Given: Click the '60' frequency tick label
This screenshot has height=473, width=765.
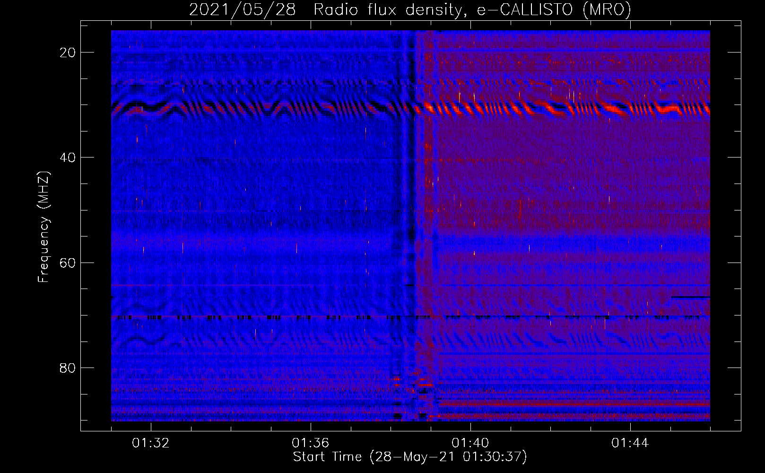Looking at the screenshot, I should (68, 263).
